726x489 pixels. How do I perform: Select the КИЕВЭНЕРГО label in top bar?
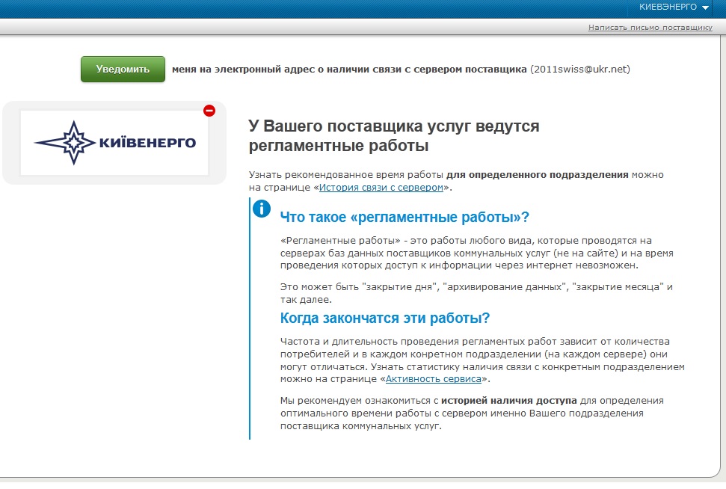point(668,7)
